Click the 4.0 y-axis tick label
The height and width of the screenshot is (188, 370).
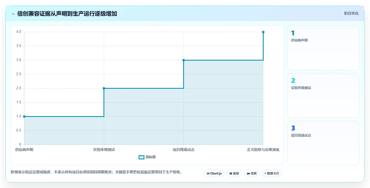(x=19, y=32)
